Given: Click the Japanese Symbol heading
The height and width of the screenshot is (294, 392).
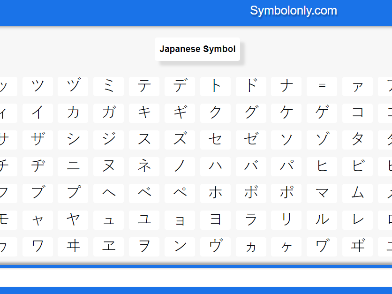Looking at the screenshot, I should click(197, 49).
